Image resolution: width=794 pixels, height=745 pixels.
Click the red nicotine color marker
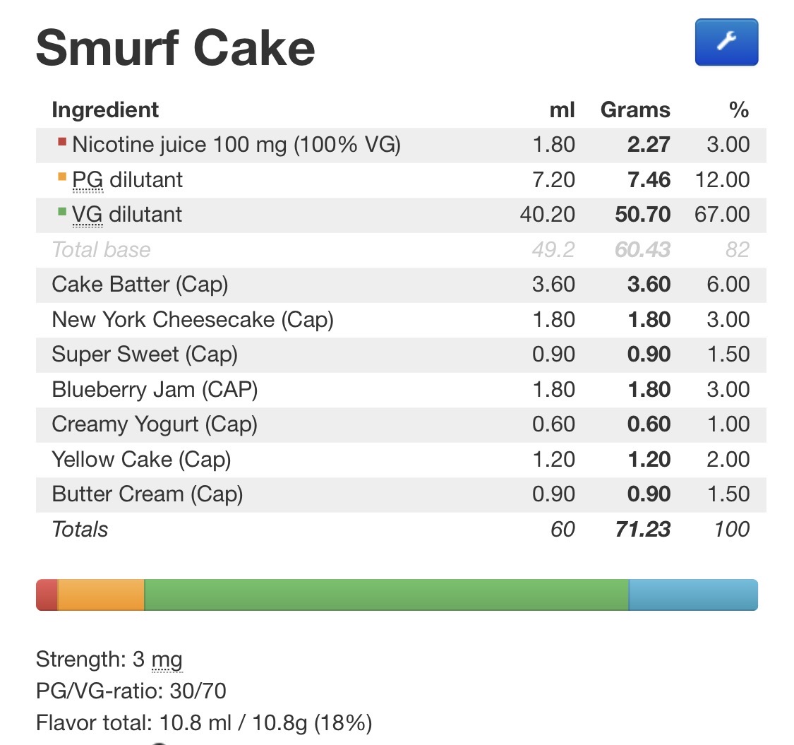click(62, 142)
